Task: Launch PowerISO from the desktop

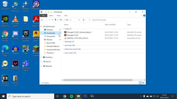Action: click(5, 65)
